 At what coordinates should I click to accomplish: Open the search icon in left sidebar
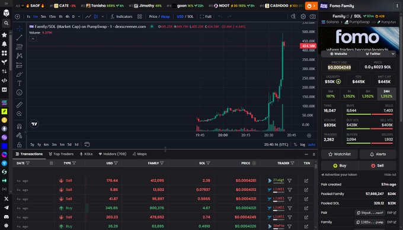[6, 23]
